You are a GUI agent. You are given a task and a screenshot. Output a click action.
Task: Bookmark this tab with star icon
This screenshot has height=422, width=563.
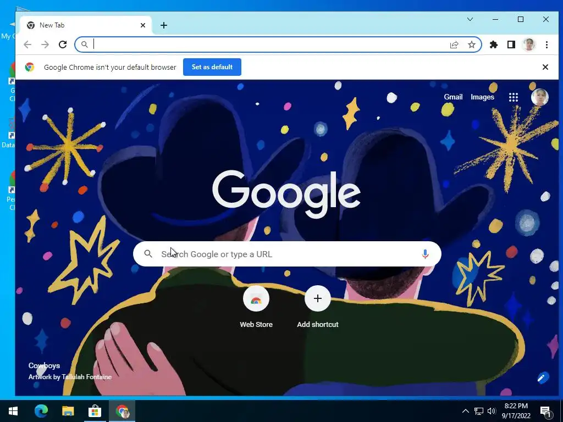(472, 45)
